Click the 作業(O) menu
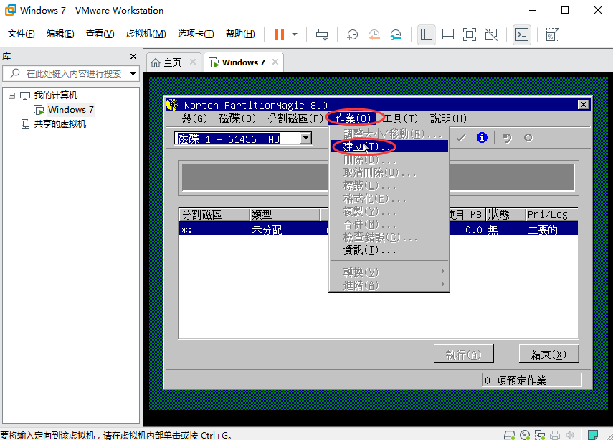Screen dimensions: 613x440 (x=353, y=118)
